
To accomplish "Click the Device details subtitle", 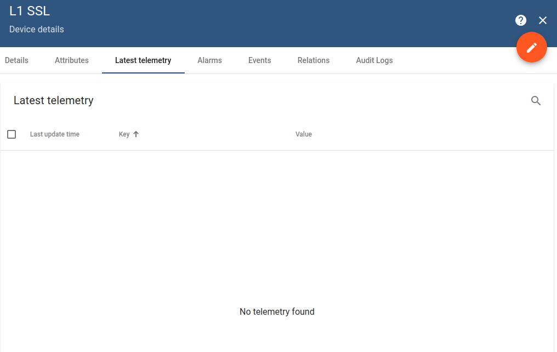I will click(37, 30).
